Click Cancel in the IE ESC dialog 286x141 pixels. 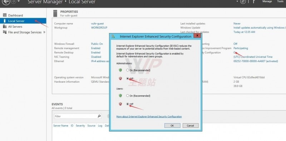click(191, 126)
